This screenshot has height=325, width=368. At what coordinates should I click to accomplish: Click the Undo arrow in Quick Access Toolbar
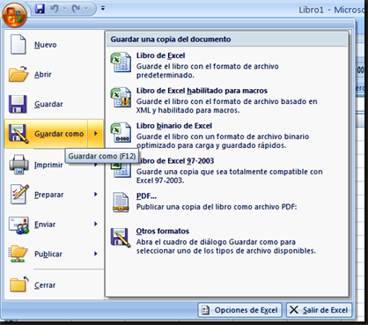click(x=55, y=9)
